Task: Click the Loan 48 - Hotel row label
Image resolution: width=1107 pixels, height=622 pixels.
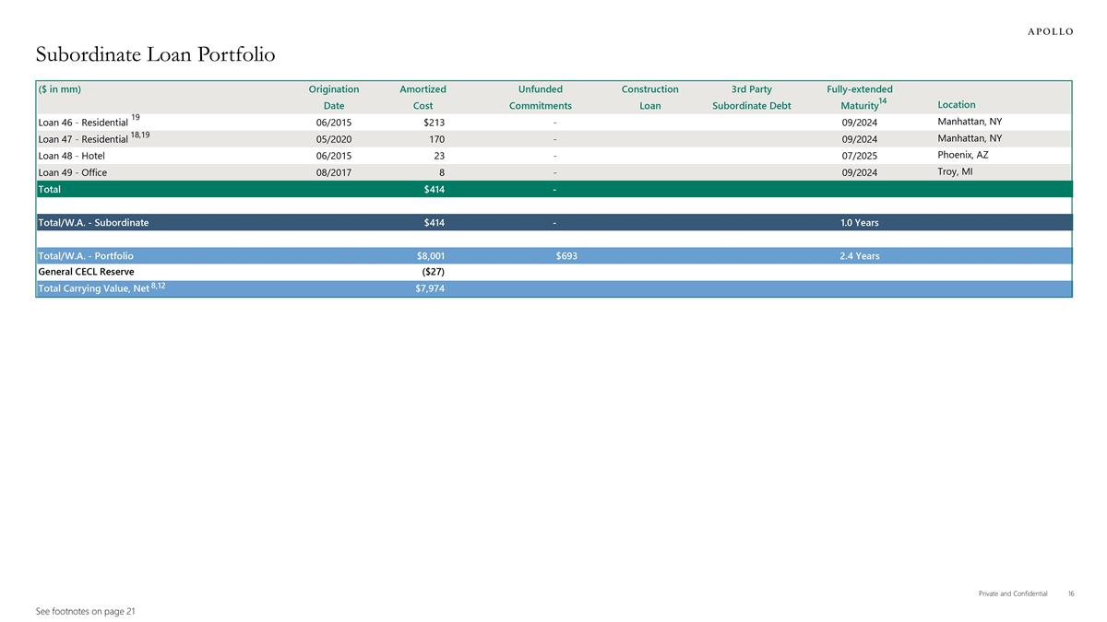Action: coord(71,156)
